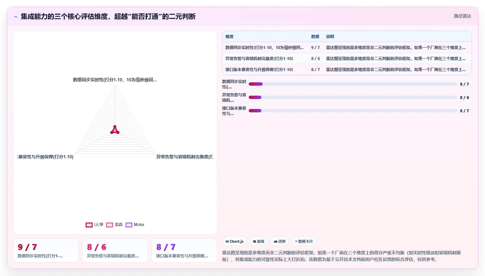Click the card title 集成能力的三个核心评估维度
485x276 pixels.
[108, 16]
